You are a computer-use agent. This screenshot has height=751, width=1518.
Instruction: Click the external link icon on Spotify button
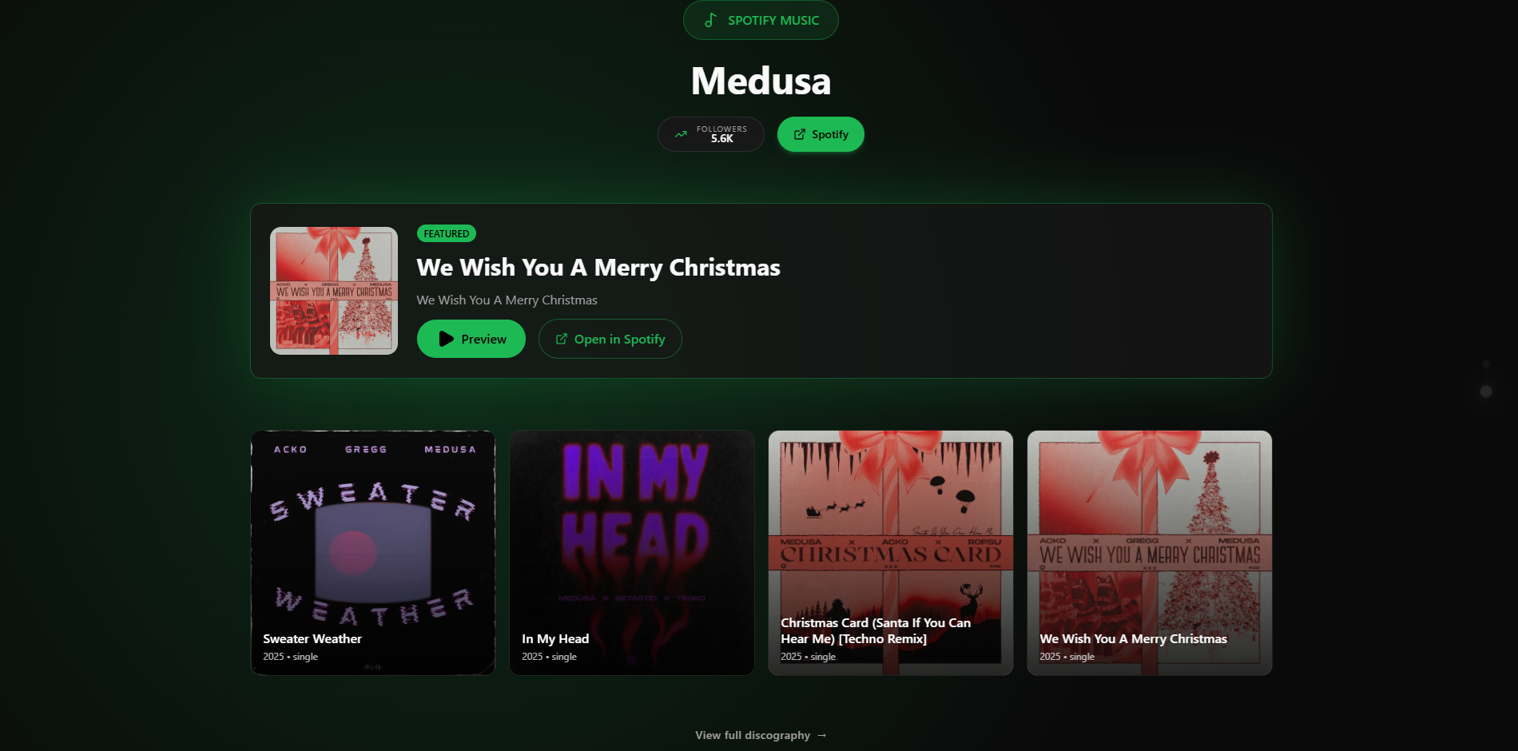(799, 134)
